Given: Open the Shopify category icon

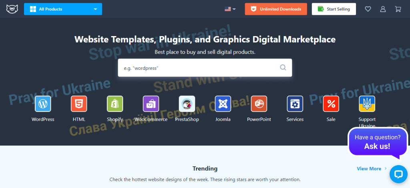Looking at the screenshot, I should (x=115, y=104).
